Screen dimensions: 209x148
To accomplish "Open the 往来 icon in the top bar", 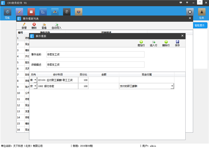I will tap(201, 13).
